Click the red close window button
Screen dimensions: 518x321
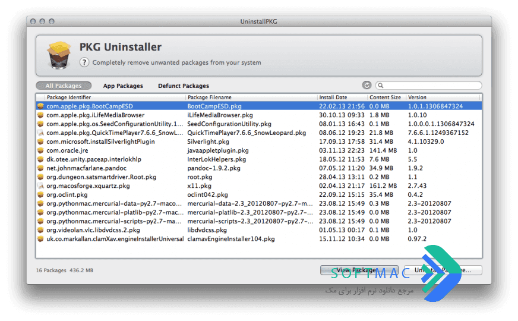33,21
